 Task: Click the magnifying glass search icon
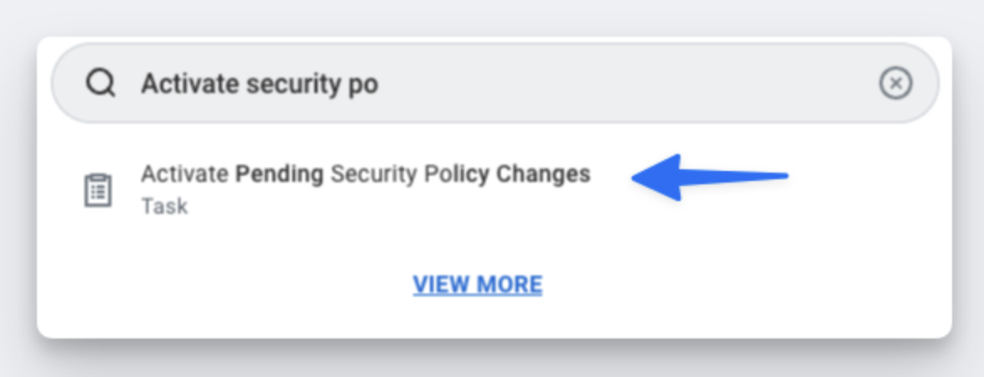[x=101, y=84]
